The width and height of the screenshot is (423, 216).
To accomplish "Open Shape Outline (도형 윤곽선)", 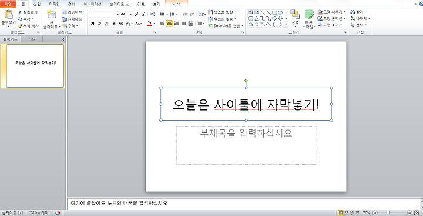I will 331,19.
